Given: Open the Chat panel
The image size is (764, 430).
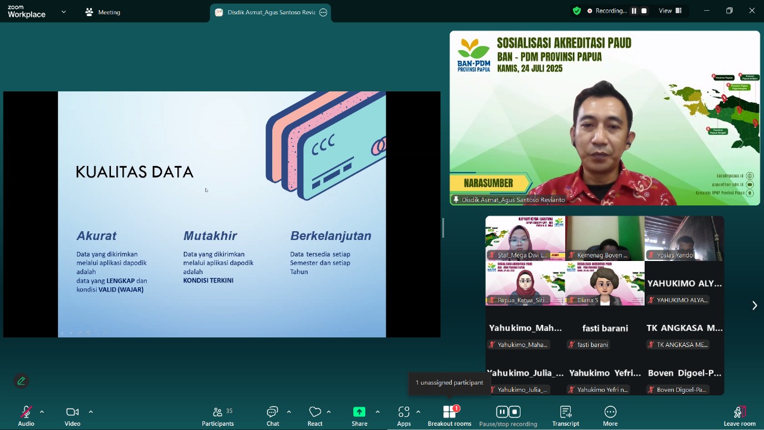Looking at the screenshot, I should pos(273,416).
